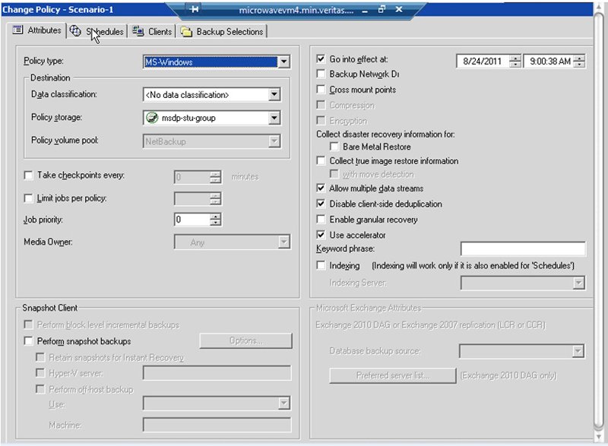Click the Job priority spinner arrows

coord(216,220)
